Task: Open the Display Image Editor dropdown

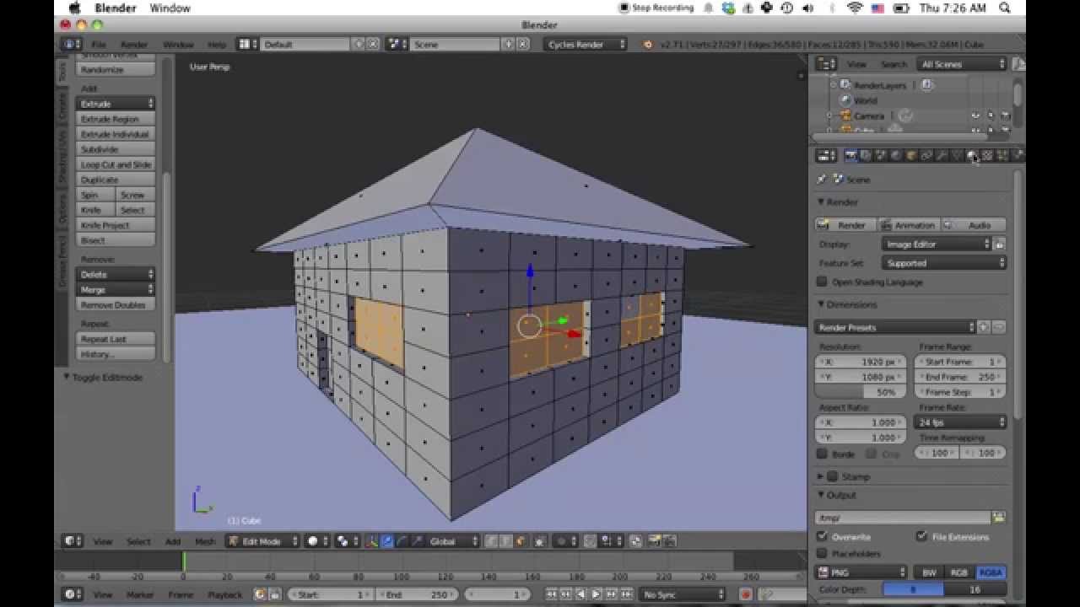Action: (x=936, y=244)
